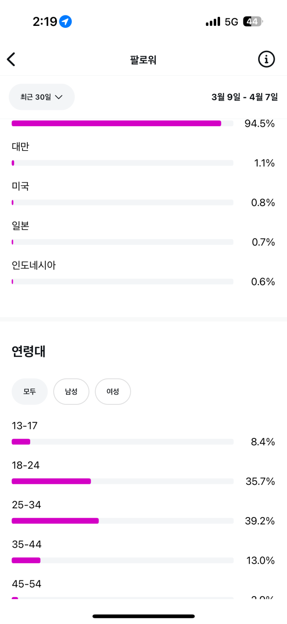Tap the home indicator bar
The width and height of the screenshot is (287, 624).
pos(143,616)
